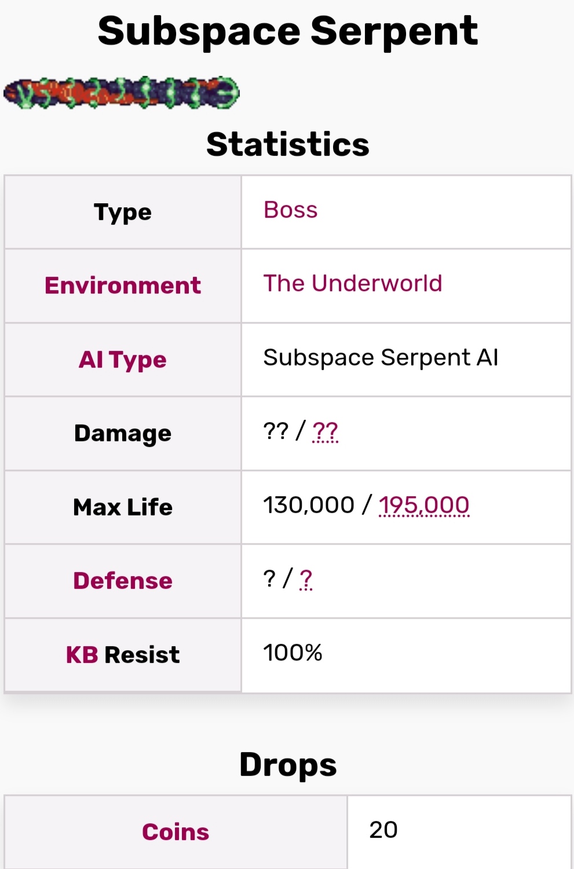574x869 pixels.
Task: Click the coin drop value 20
Action: tap(383, 830)
